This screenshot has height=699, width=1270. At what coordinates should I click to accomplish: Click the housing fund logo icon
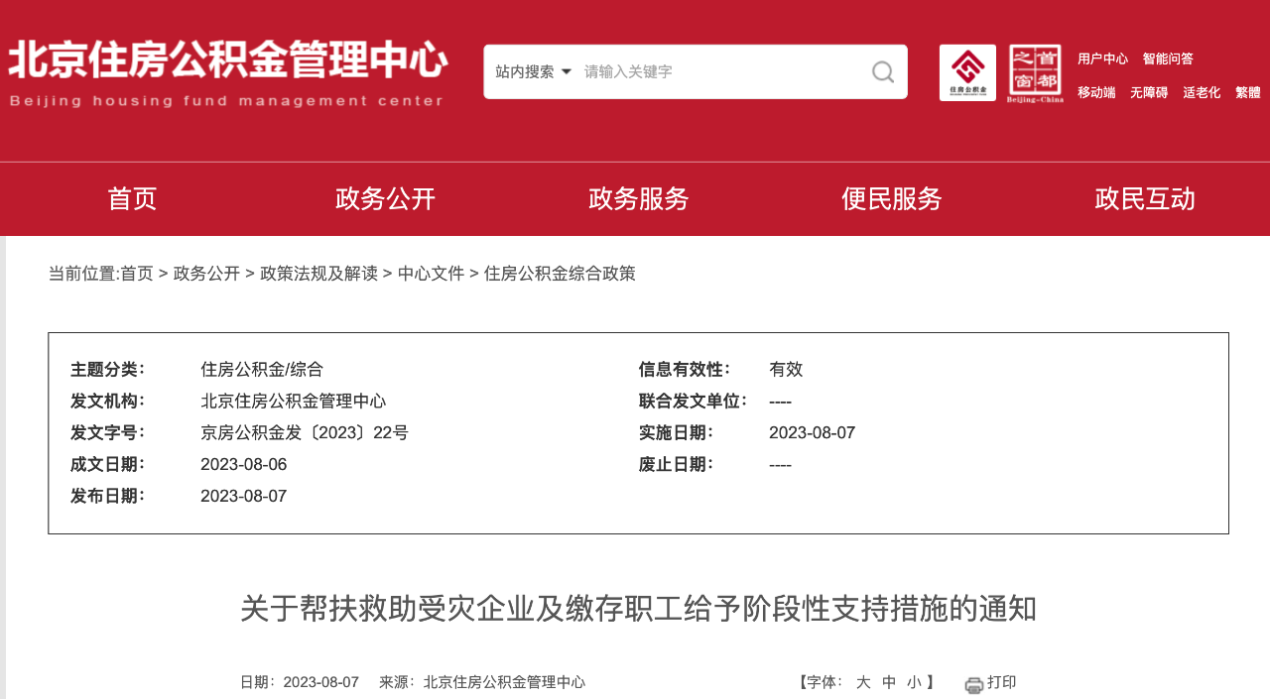tap(967, 72)
